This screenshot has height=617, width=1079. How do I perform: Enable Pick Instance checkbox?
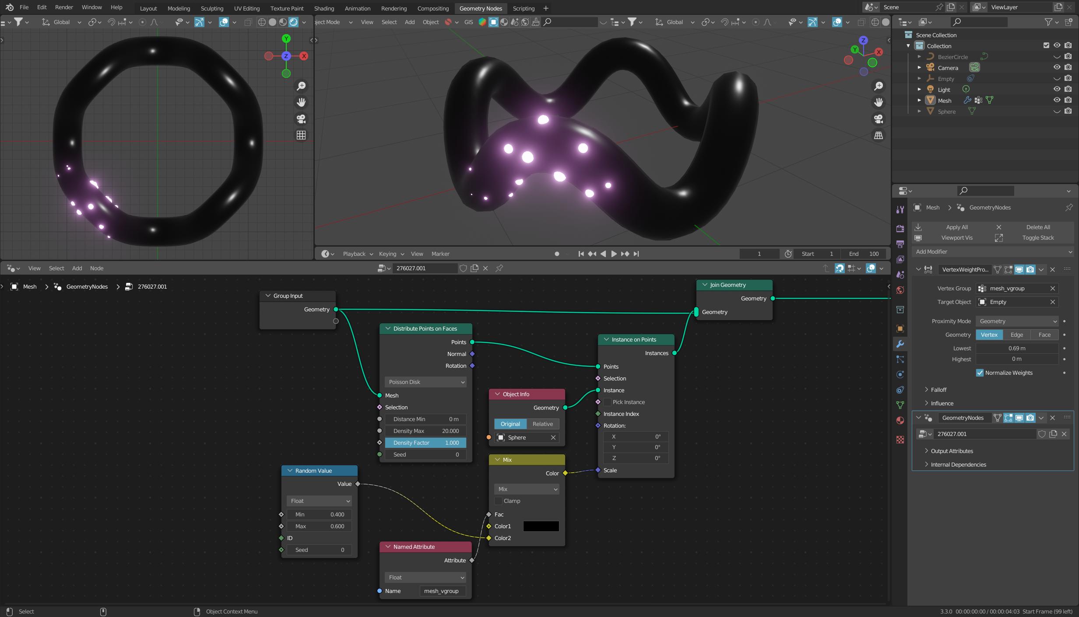607,402
